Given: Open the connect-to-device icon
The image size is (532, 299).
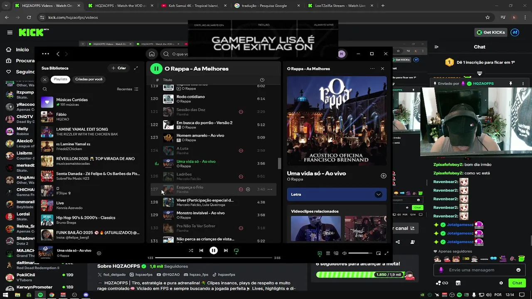Looking at the screenshot, I should point(336,253).
